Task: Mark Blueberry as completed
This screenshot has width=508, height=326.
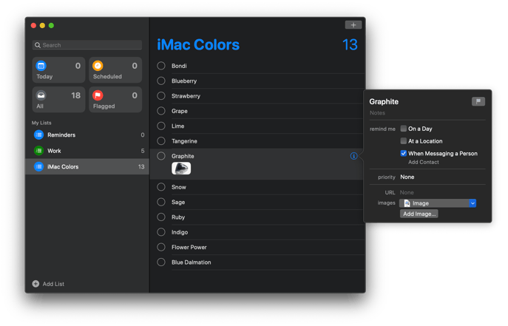Action: click(x=161, y=81)
